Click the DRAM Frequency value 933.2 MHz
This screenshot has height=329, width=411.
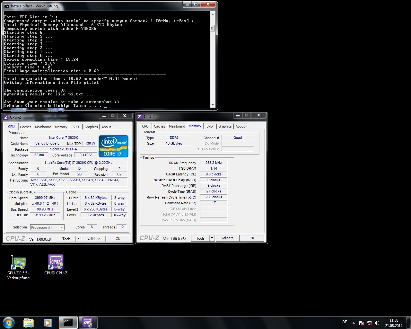tap(214, 163)
